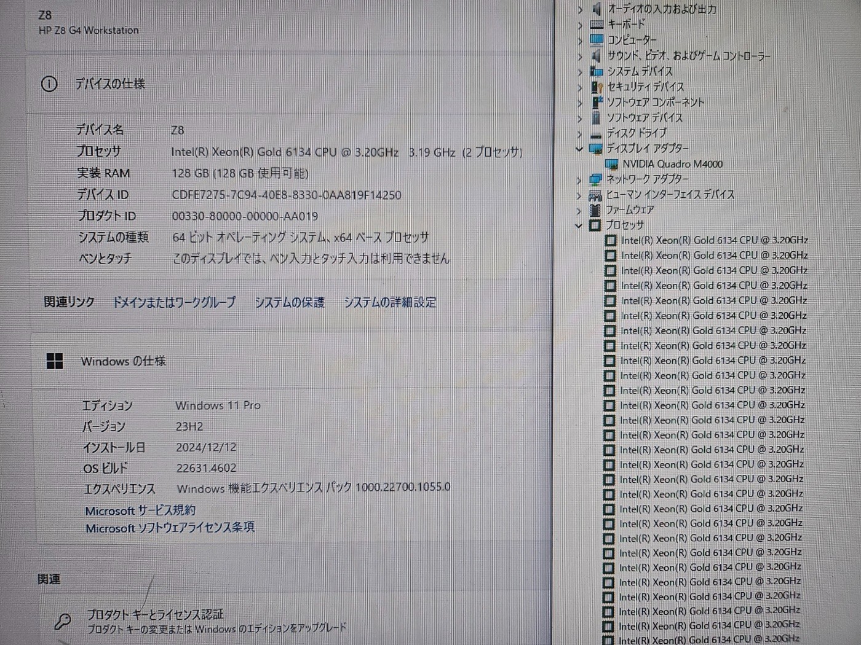The image size is (861, 645).
Task: Click the keyboard icon beside キーボード
Action: 596,25
